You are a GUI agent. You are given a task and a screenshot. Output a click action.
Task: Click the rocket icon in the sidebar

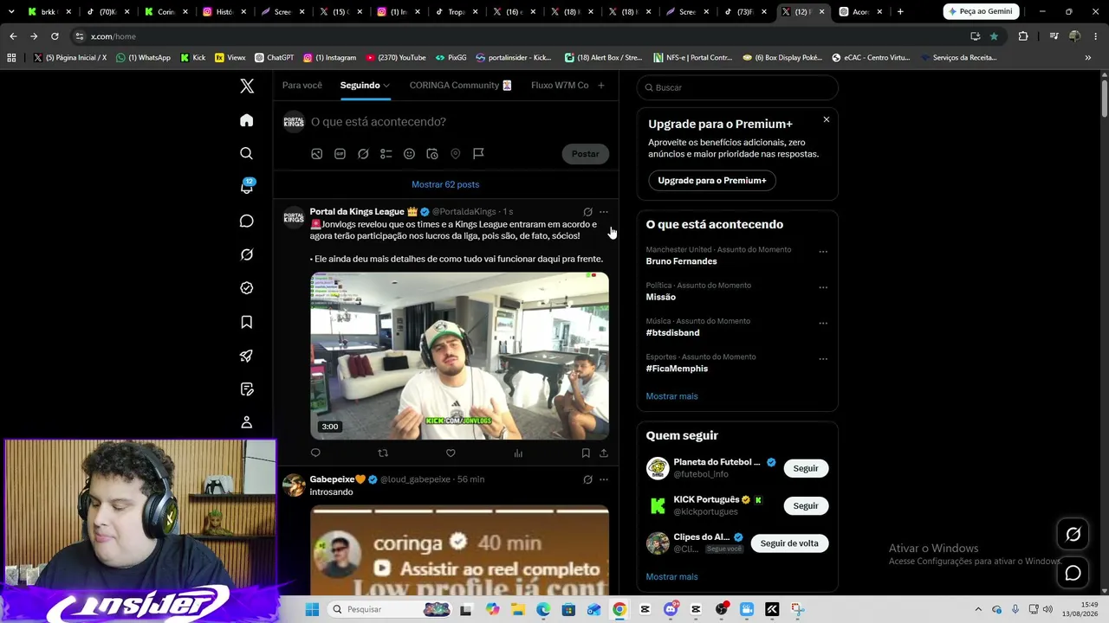tap(247, 356)
